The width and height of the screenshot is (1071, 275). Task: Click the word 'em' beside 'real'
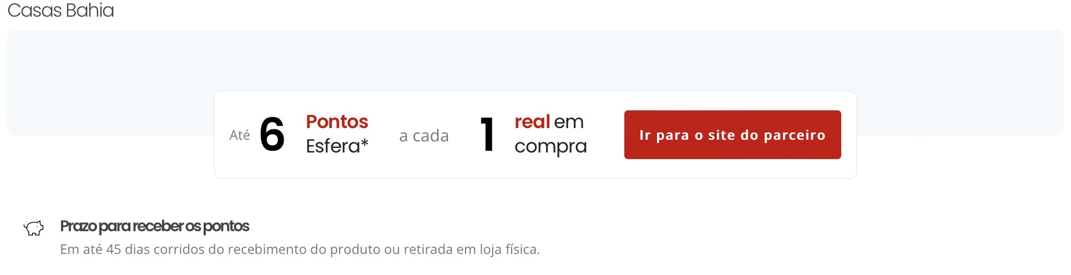point(569,122)
